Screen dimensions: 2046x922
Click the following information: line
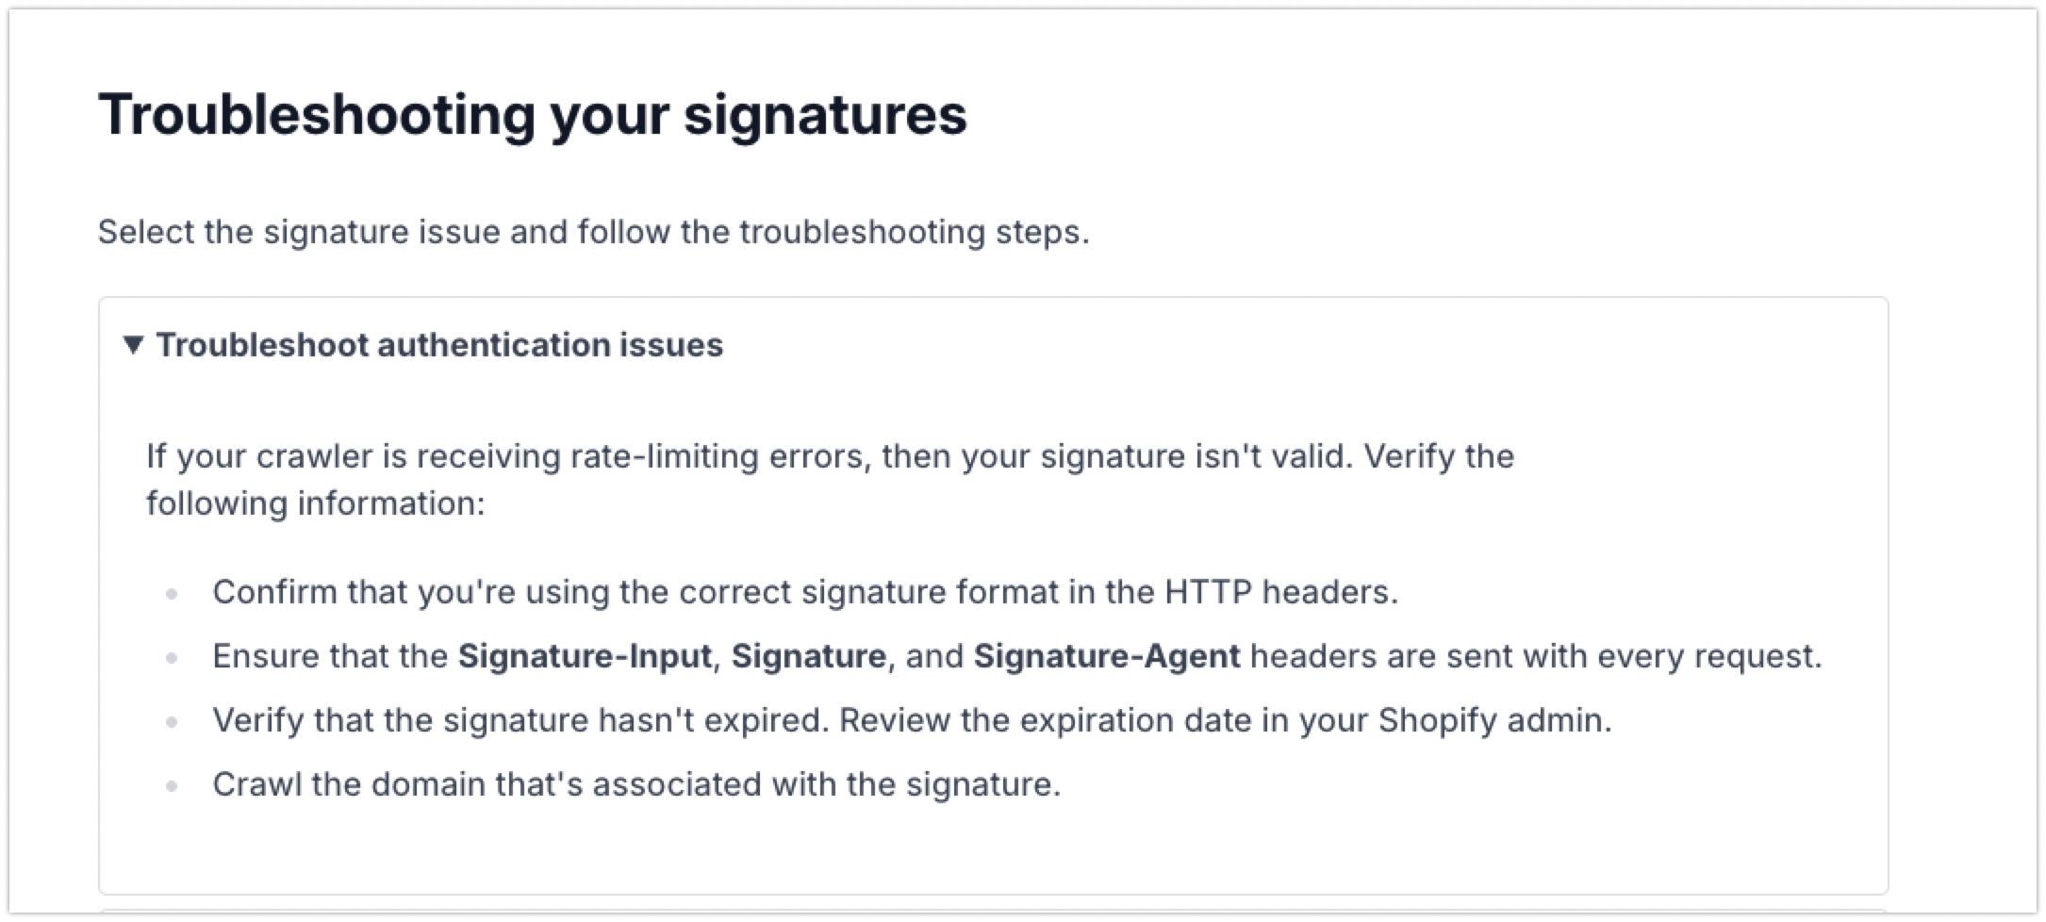(x=315, y=503)
